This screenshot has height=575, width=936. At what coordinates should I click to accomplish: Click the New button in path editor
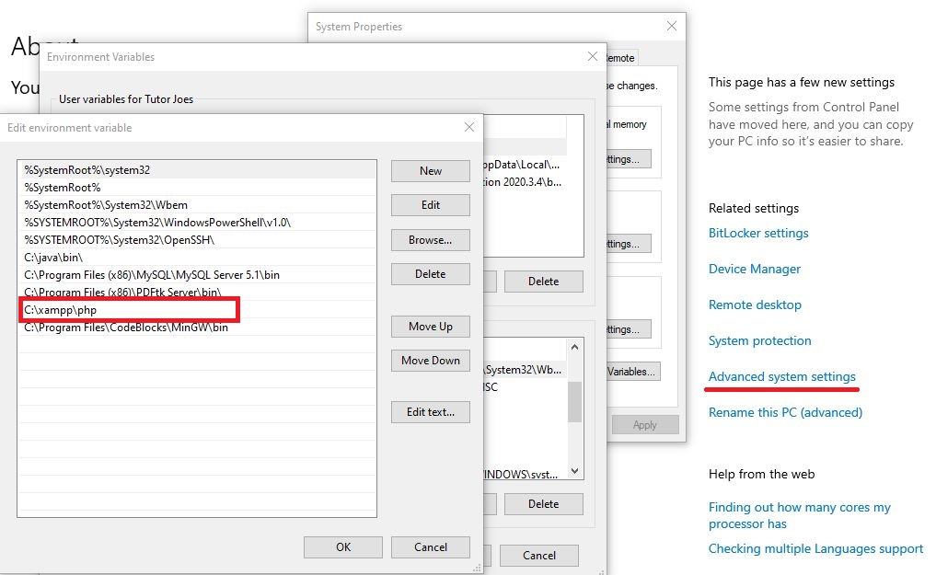[430, 171]
